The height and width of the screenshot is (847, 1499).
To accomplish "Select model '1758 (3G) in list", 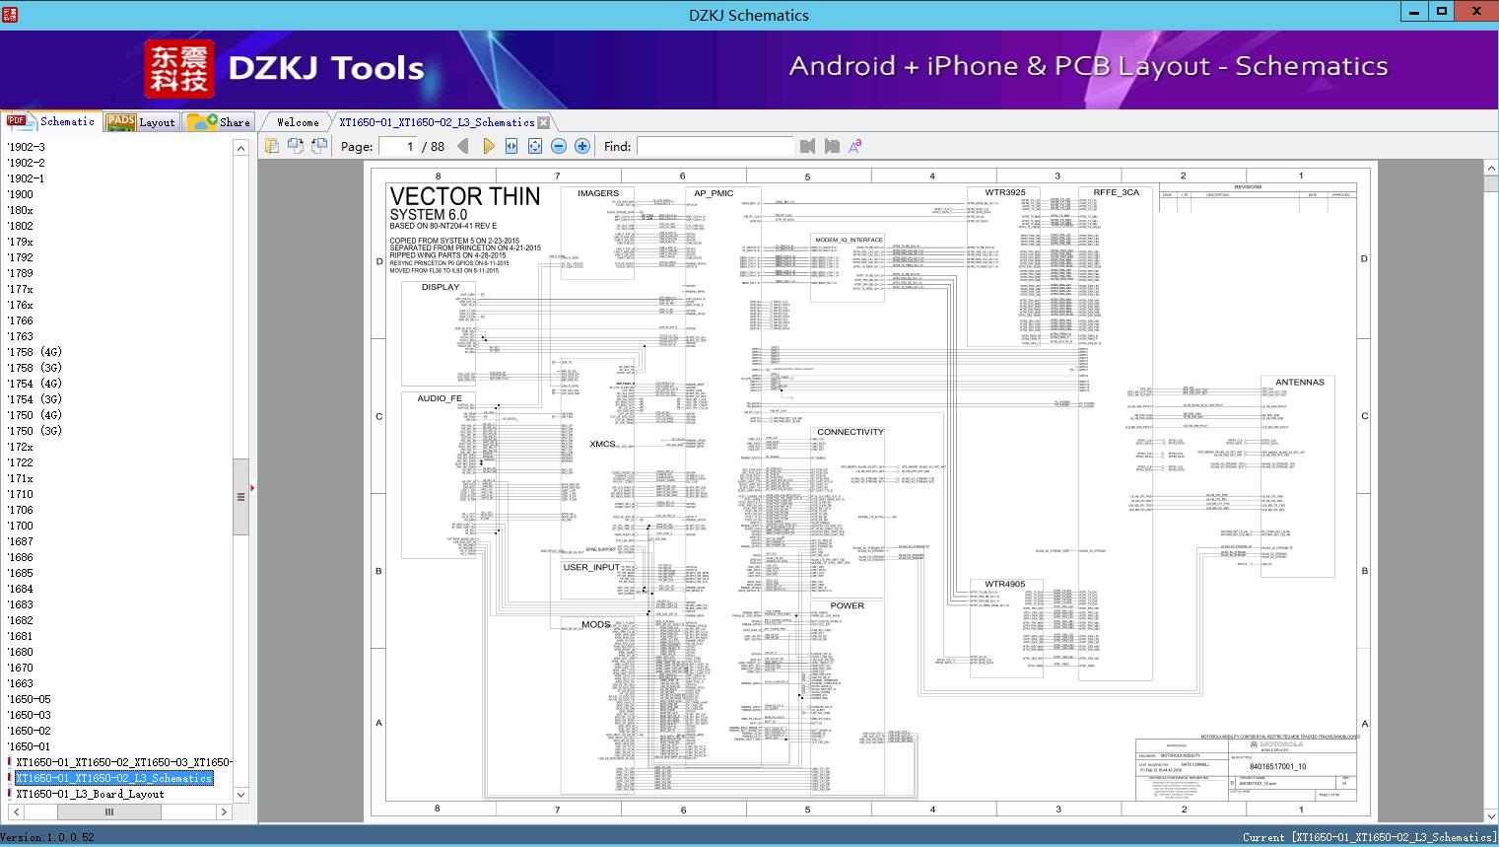I will click(x=34, y=368).
